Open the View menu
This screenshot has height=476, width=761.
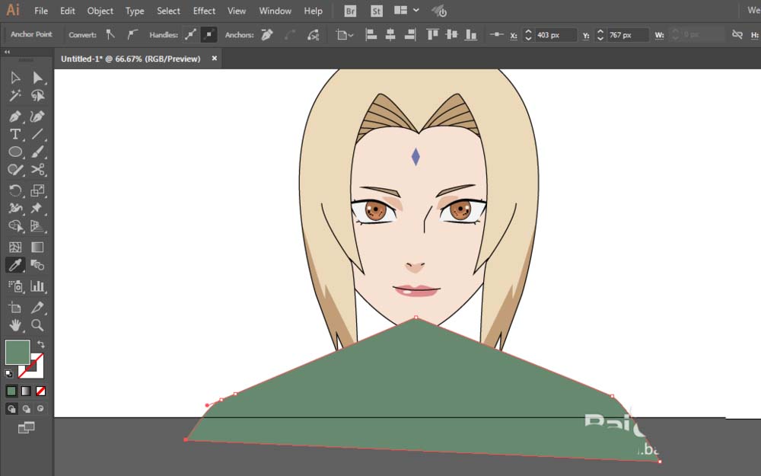pos(237,11)
